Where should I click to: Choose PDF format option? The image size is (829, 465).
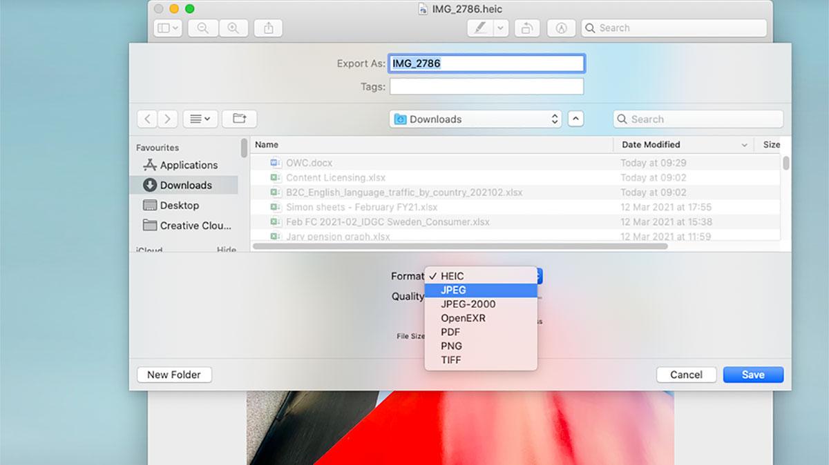(481, 332)
